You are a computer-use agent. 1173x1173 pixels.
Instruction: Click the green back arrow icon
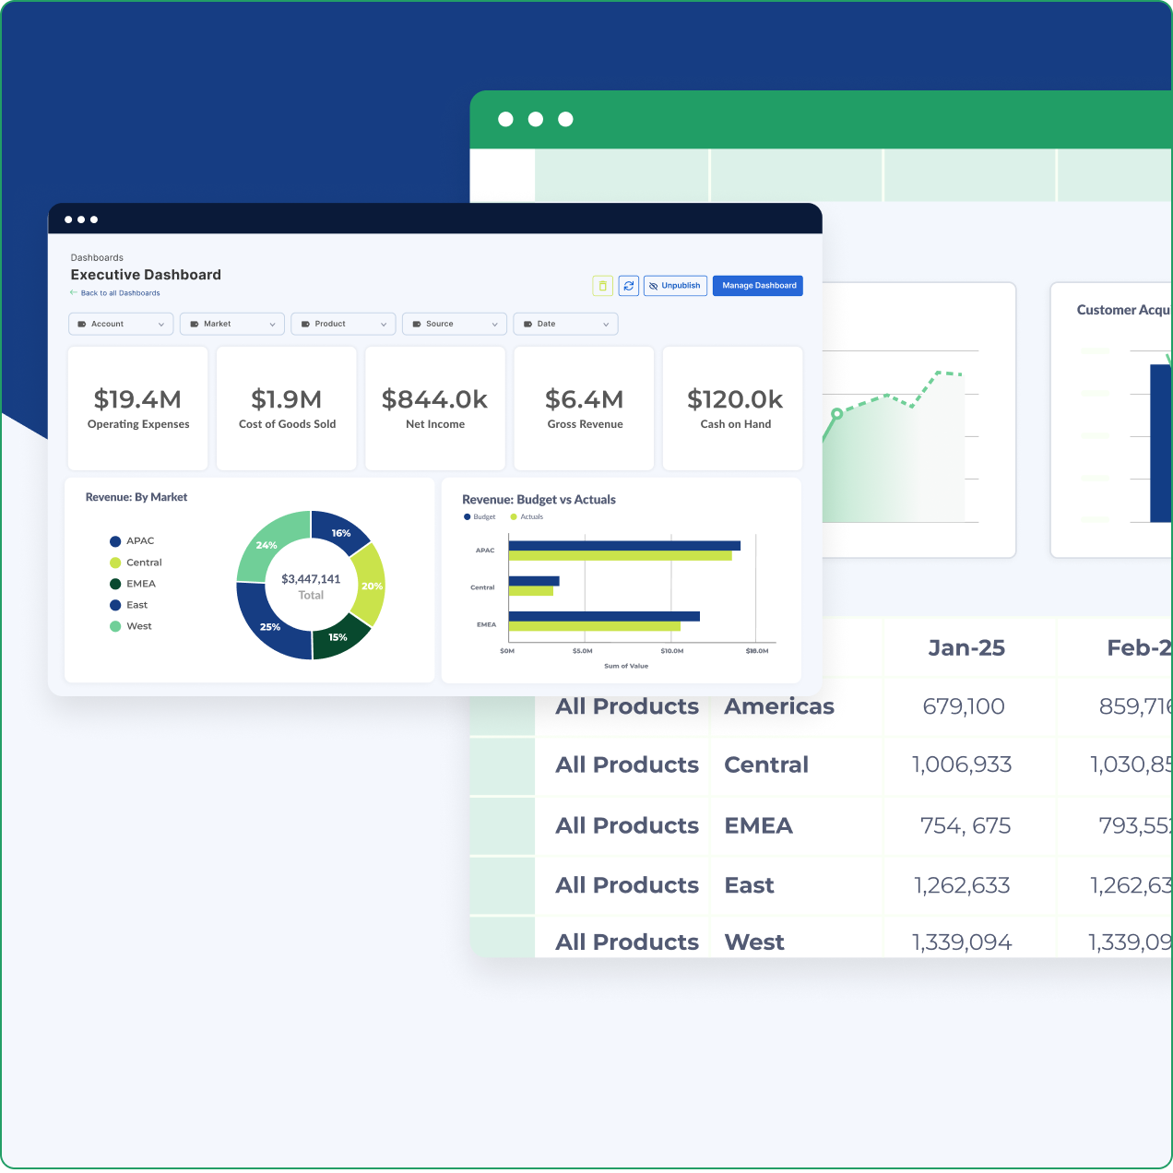coord(74,292)
